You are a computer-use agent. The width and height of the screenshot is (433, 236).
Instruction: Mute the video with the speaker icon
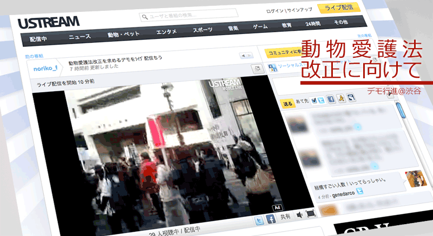tap(299, 215)
